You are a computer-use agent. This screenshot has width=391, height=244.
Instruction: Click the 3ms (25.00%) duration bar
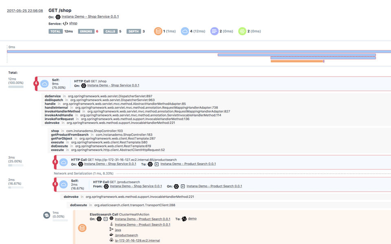[16, 165]
